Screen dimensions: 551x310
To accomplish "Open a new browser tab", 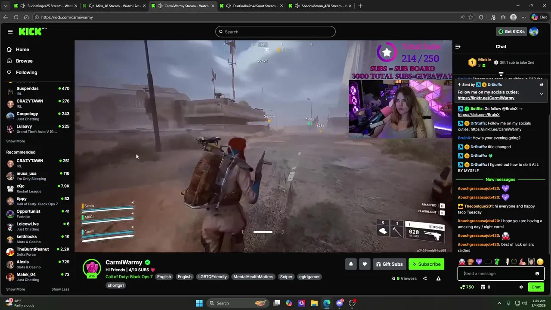I will tap(360, 6).
